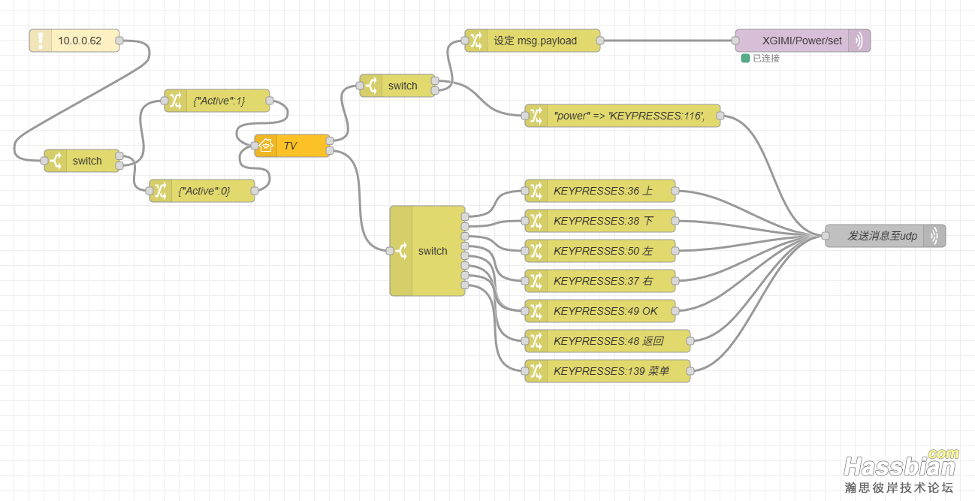
Task: Click the upper output port of the TV node
Action: (330, 140)
